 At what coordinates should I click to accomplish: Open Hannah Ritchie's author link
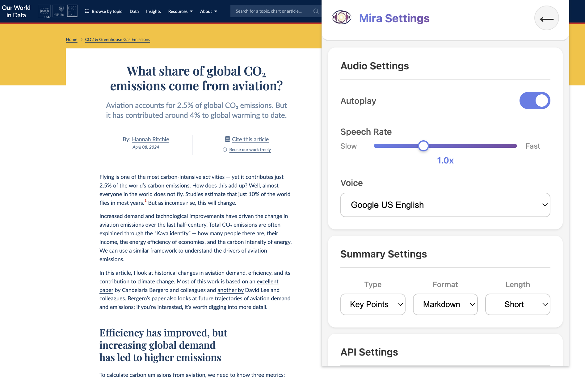(150, 139)
